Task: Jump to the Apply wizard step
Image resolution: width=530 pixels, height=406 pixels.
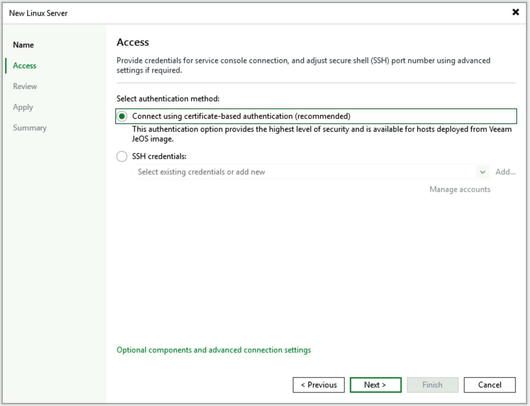Action: pyautogui.click(x=23, y=107)
